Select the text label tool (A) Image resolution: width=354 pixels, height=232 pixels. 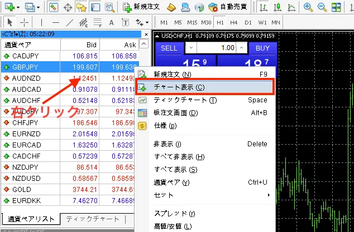pyautogui.click(x=111, y=23)
